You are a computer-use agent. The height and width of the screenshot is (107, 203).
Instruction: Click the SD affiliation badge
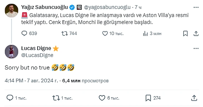click(79, 8)
